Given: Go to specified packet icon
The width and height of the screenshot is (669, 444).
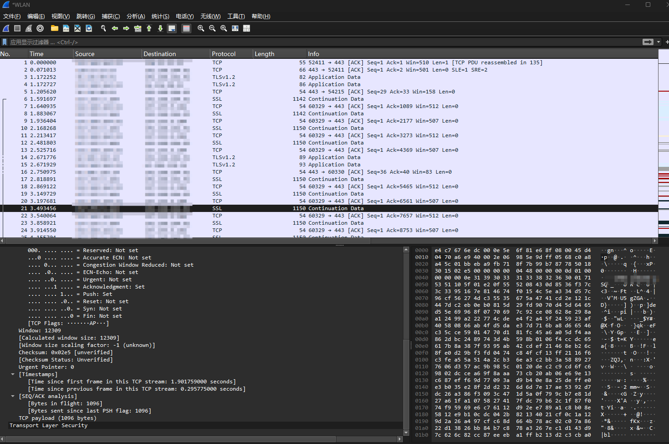Looking at the screenshot, I should point(138,28).
